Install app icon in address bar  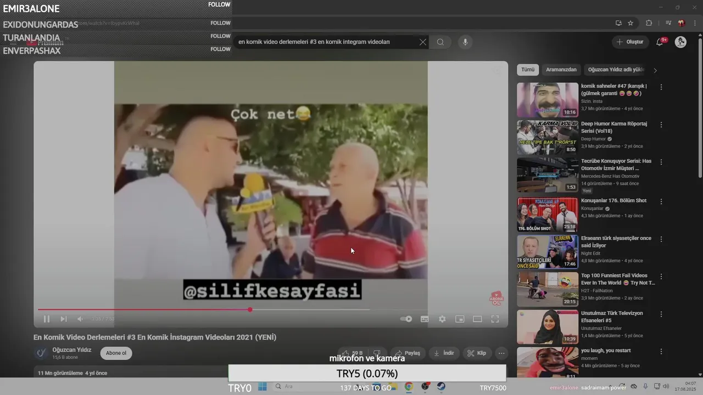(x=618, y=23)
